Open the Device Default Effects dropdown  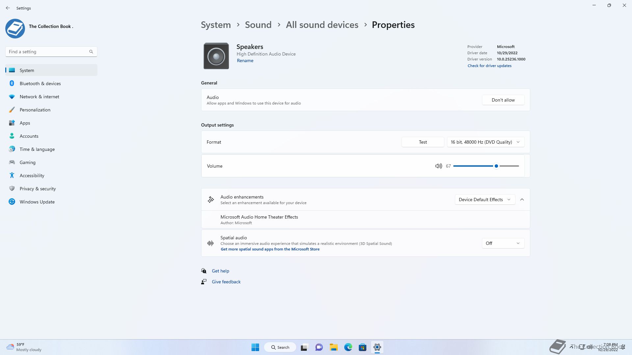coord(485,200)
